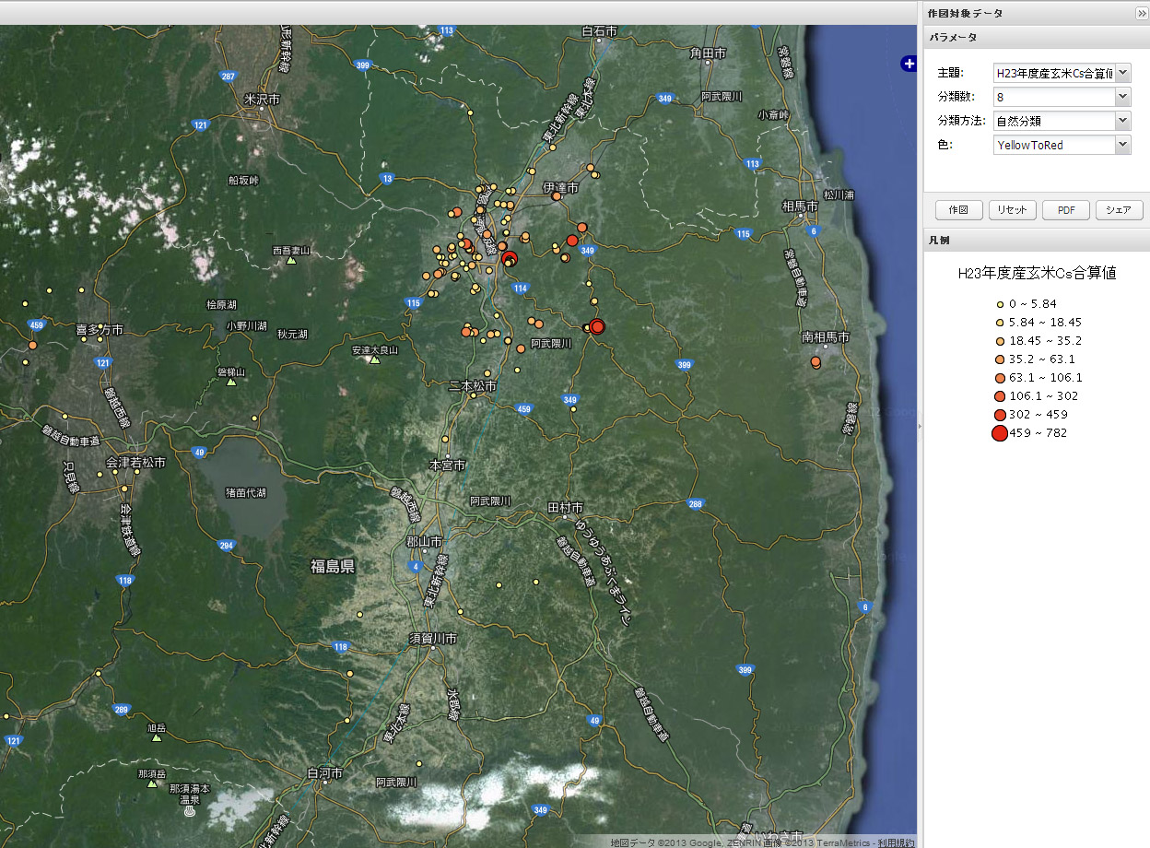The height and width of the screenshot is (848, 1150).
Task: Click the legend title H23年度産玄米Cs合算値
Action: click(1037, 274)
